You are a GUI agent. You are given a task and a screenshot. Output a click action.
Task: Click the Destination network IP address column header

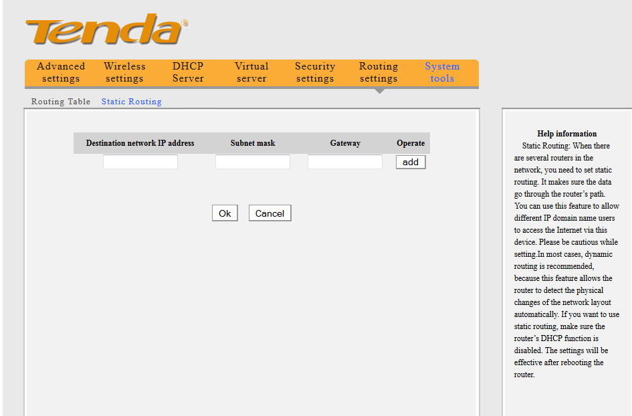(x=140, y=143)
